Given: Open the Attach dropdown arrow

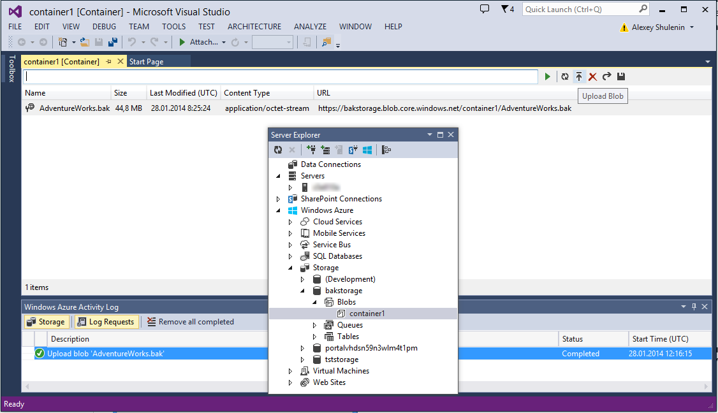Looking at the screenshot, I should 224,42.
